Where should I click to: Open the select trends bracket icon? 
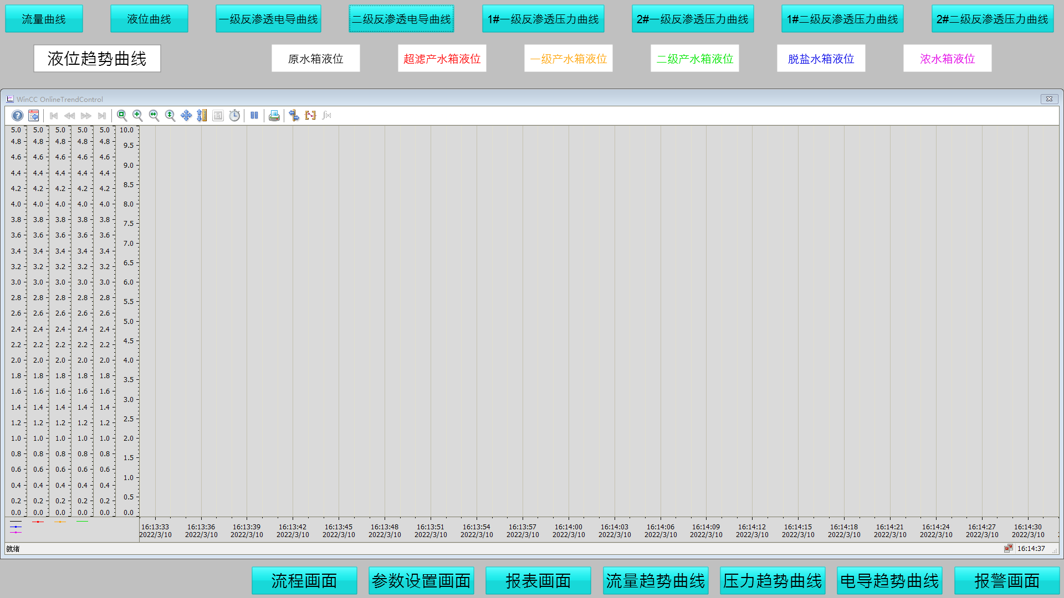(x=310, y=116)
